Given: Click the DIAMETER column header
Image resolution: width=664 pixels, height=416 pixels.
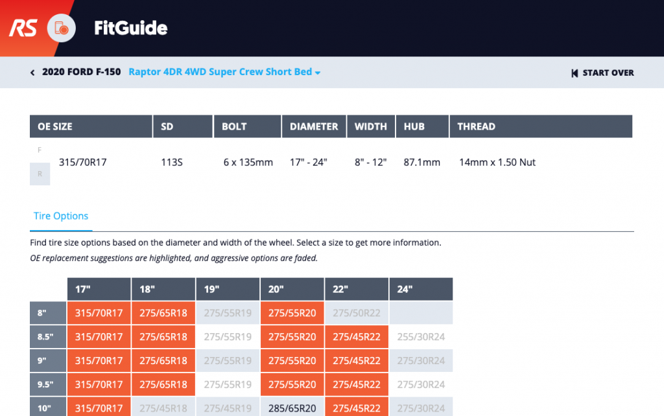Looking at the screenshot, I should pyautogui.click(x=314, y=126).
